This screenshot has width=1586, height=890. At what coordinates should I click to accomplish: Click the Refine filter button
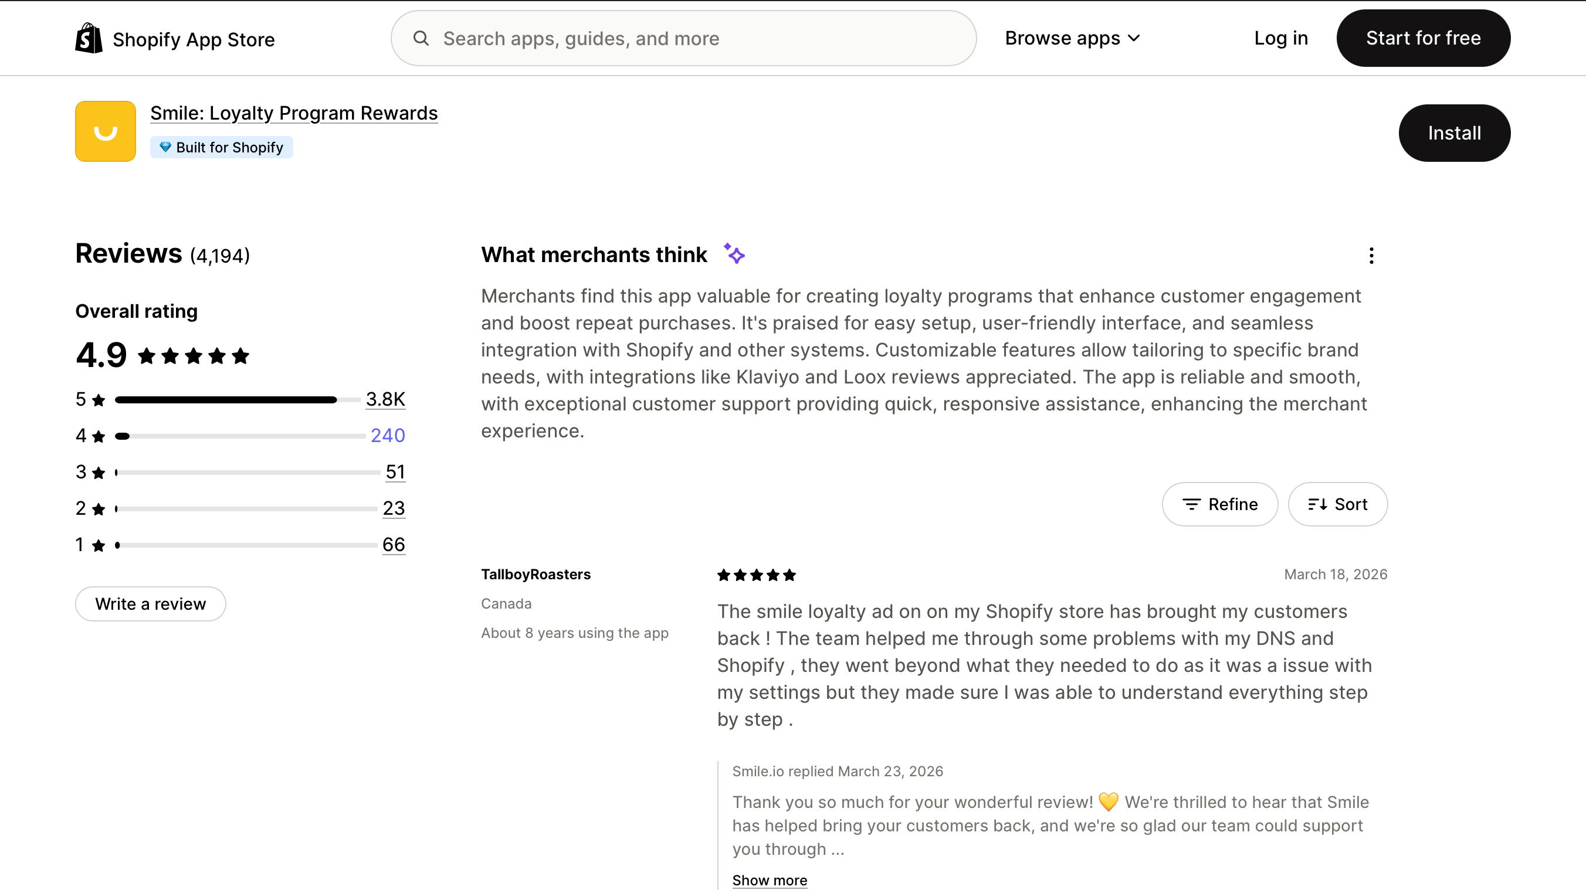[1219, 504]
